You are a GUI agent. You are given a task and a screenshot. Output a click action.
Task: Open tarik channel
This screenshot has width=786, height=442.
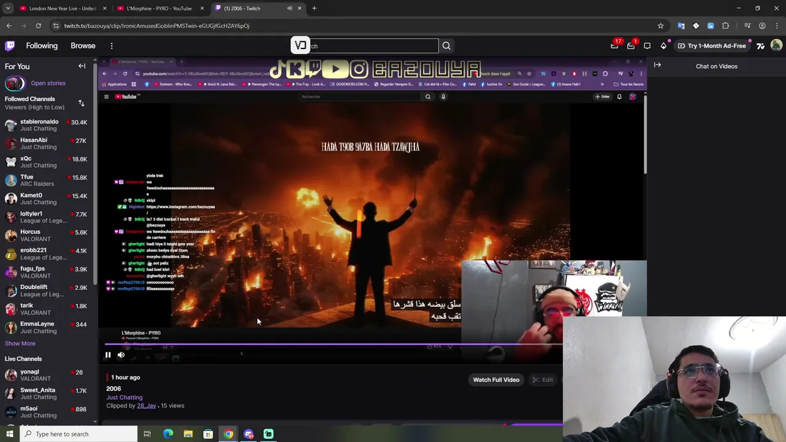[x=47, y=309]
